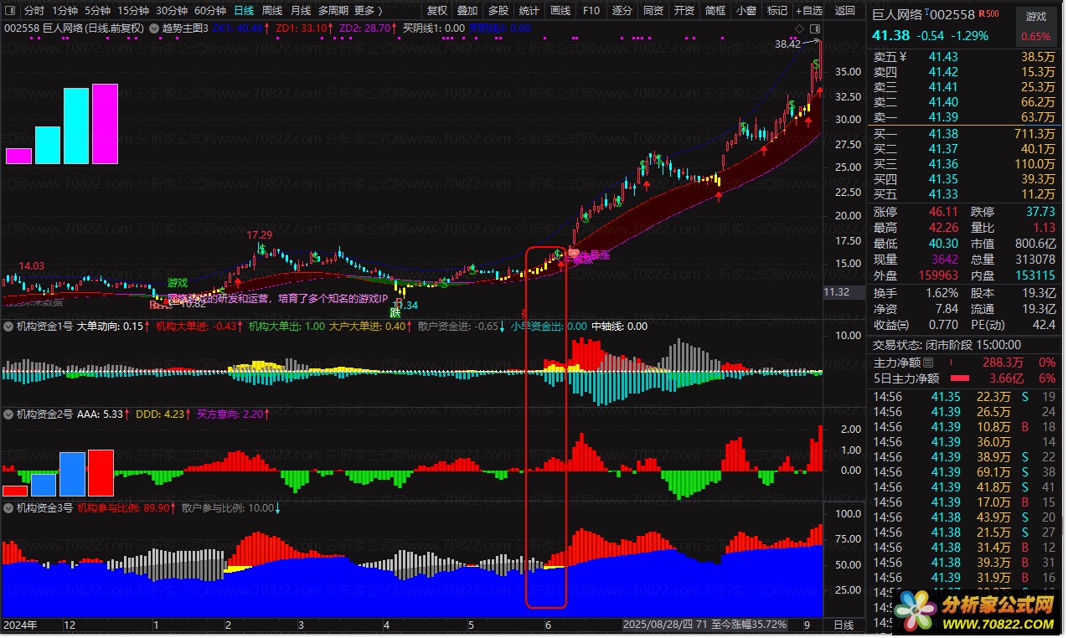Click the 标记 mark button
The image size is (1068, 638).
pos(777,11)
